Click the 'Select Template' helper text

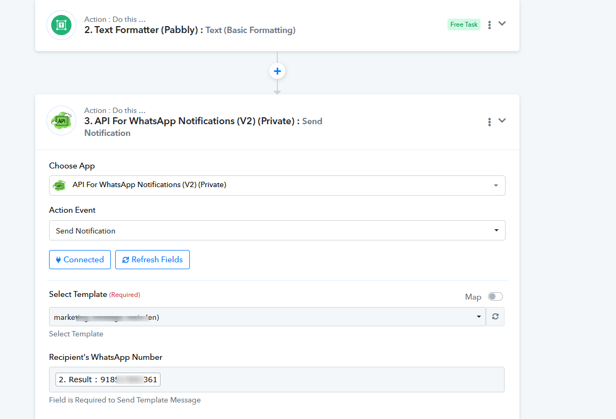[x=76, y=334]
